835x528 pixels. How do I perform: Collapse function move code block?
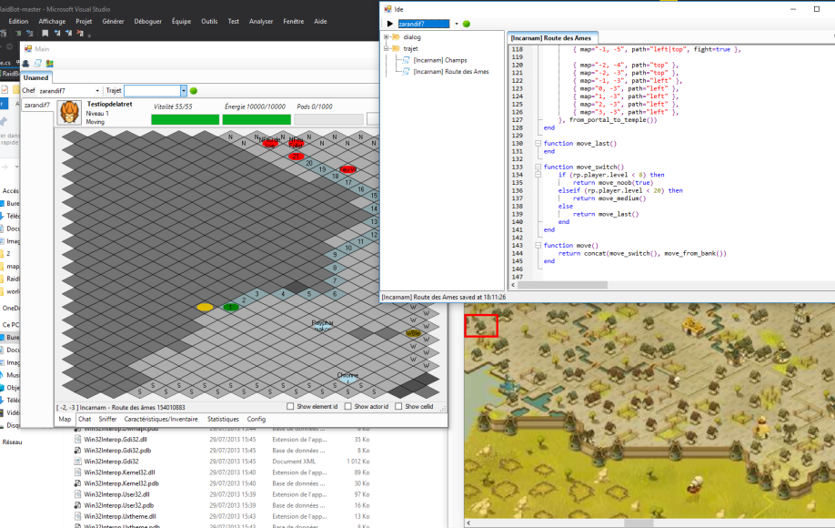538,246
